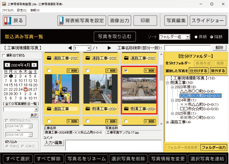Collapse the 2024年度 tree node
The width and height of the screenshot is (229, 164).
pyautogui.click(x=173, y=100)
